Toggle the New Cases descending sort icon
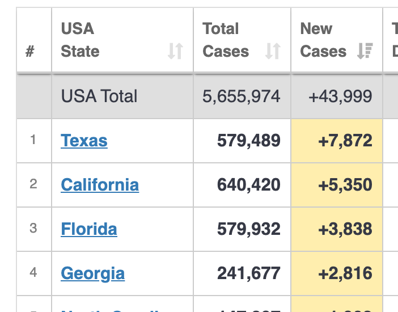The height and width of the screenshot is (312, 398). click(x=365, y=52)
